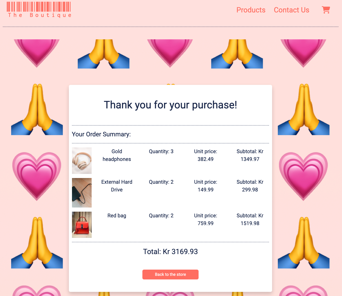342x296 pixels.
Task: Click Back to the store button
Action: (170, 275)
